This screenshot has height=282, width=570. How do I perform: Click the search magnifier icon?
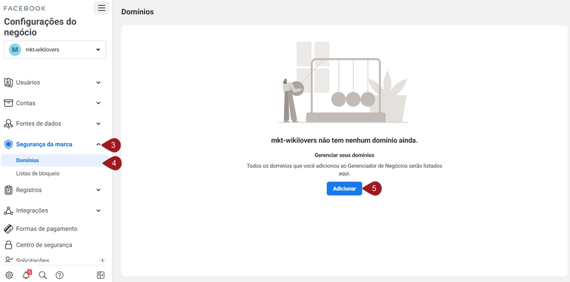click(42, 275)
